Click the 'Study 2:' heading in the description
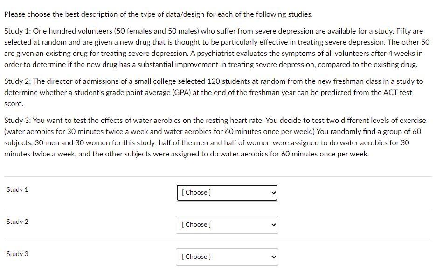Image resolution: width=436 pixels, height=277 pixels. click(18, 81)
